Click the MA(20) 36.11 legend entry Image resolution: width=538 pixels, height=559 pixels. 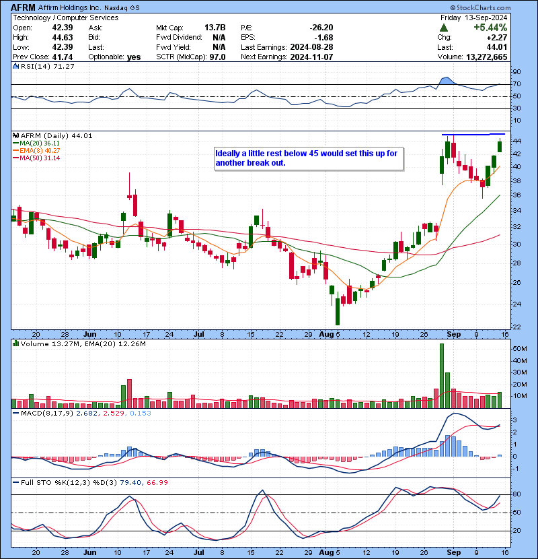click(x=36, y=143)
